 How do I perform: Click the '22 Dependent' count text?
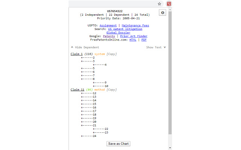[x=119, y=15]
